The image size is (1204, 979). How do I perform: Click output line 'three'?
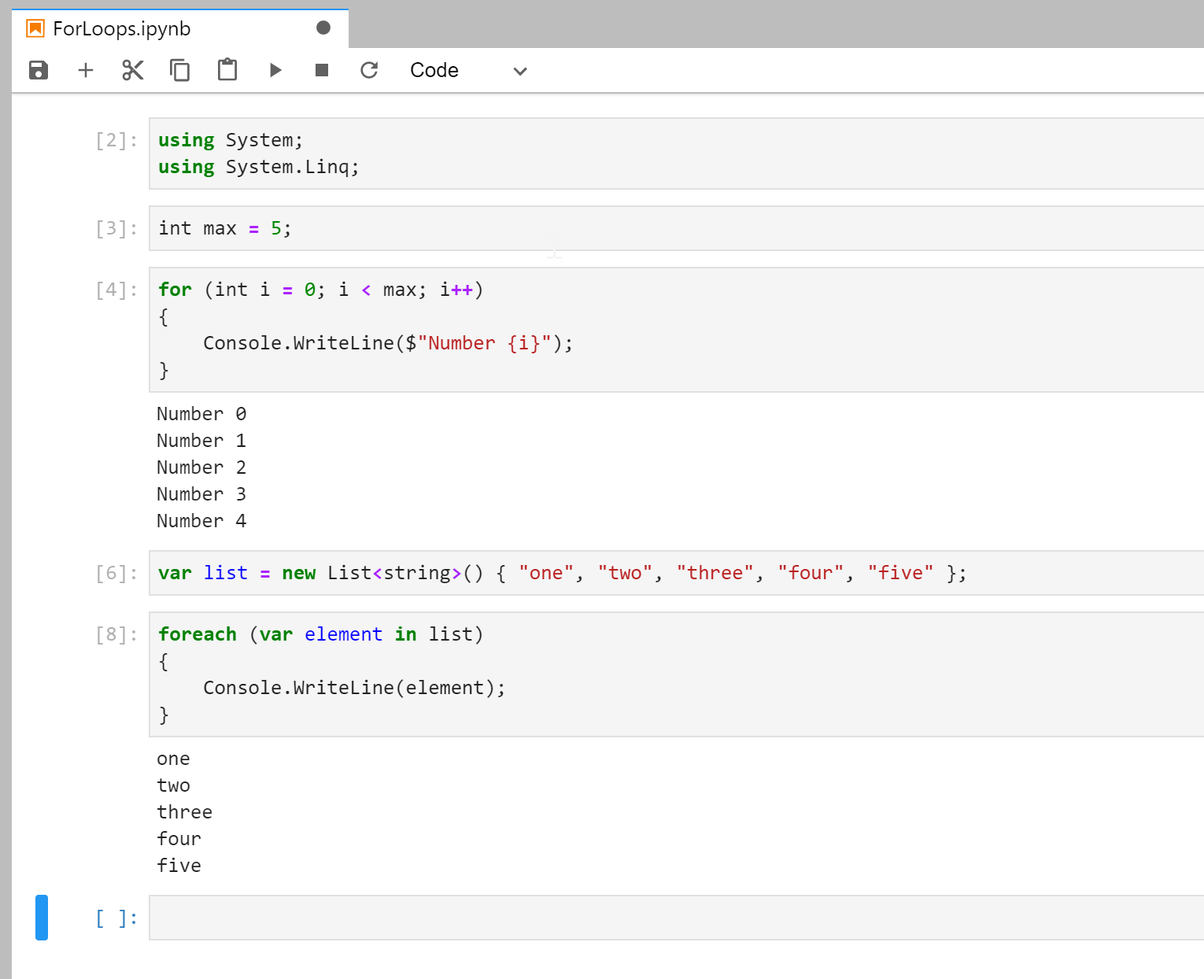tap(184, 812)
